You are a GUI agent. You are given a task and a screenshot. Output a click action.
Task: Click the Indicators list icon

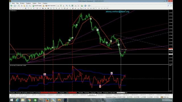click(82, 6)
